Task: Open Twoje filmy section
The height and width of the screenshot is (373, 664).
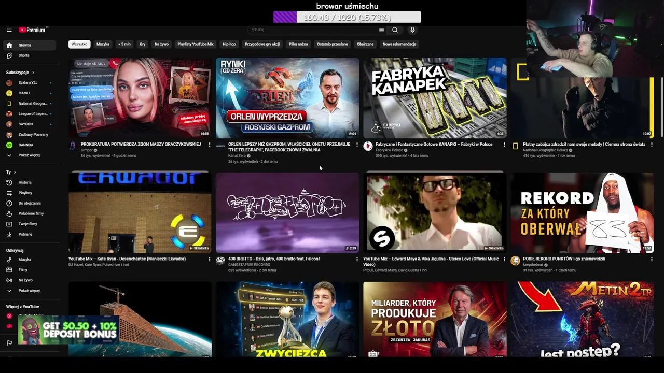Action: pyautogui.click(x=29, y=224)
